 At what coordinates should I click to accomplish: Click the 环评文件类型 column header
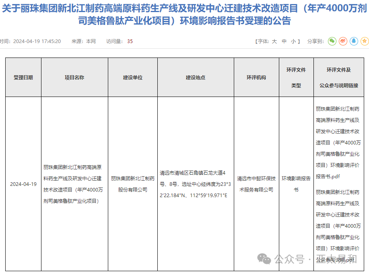296,77
